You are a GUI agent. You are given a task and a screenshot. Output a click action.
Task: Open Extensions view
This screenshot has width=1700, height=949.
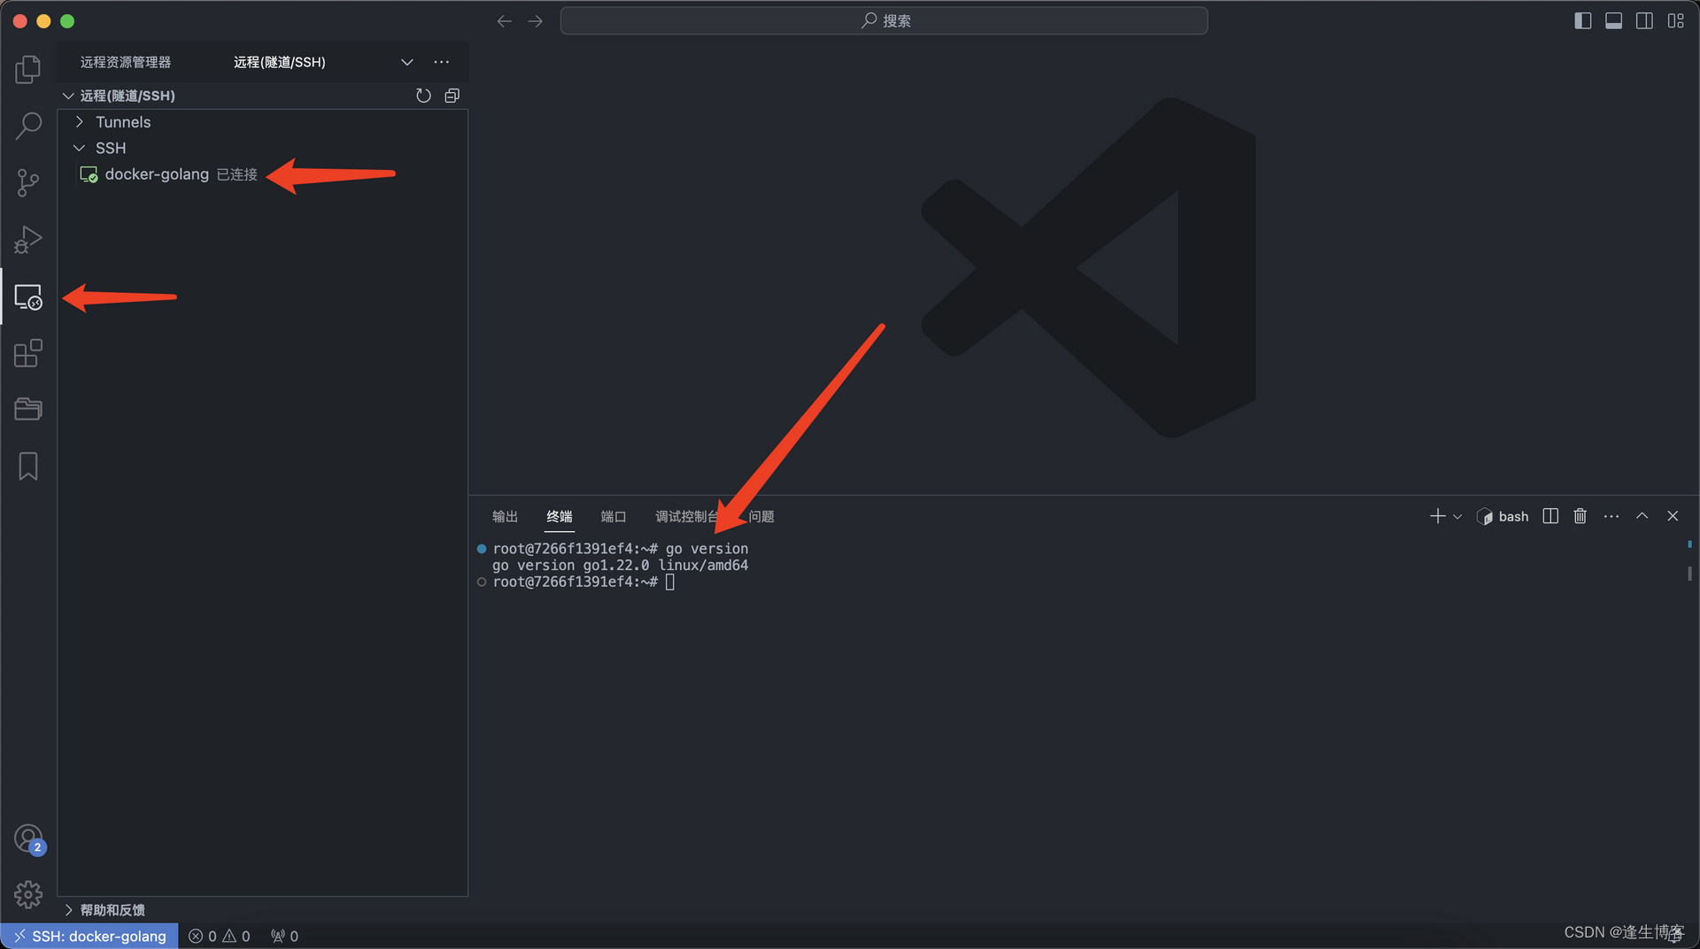click(x=28, y=353)
